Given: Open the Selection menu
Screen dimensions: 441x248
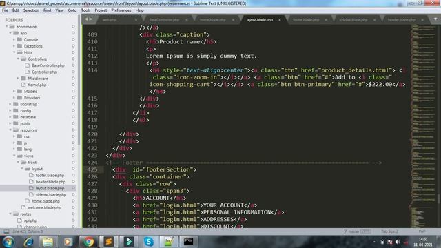Looking at the screenshot, I should pyautogui.click(x=31, y=10).
